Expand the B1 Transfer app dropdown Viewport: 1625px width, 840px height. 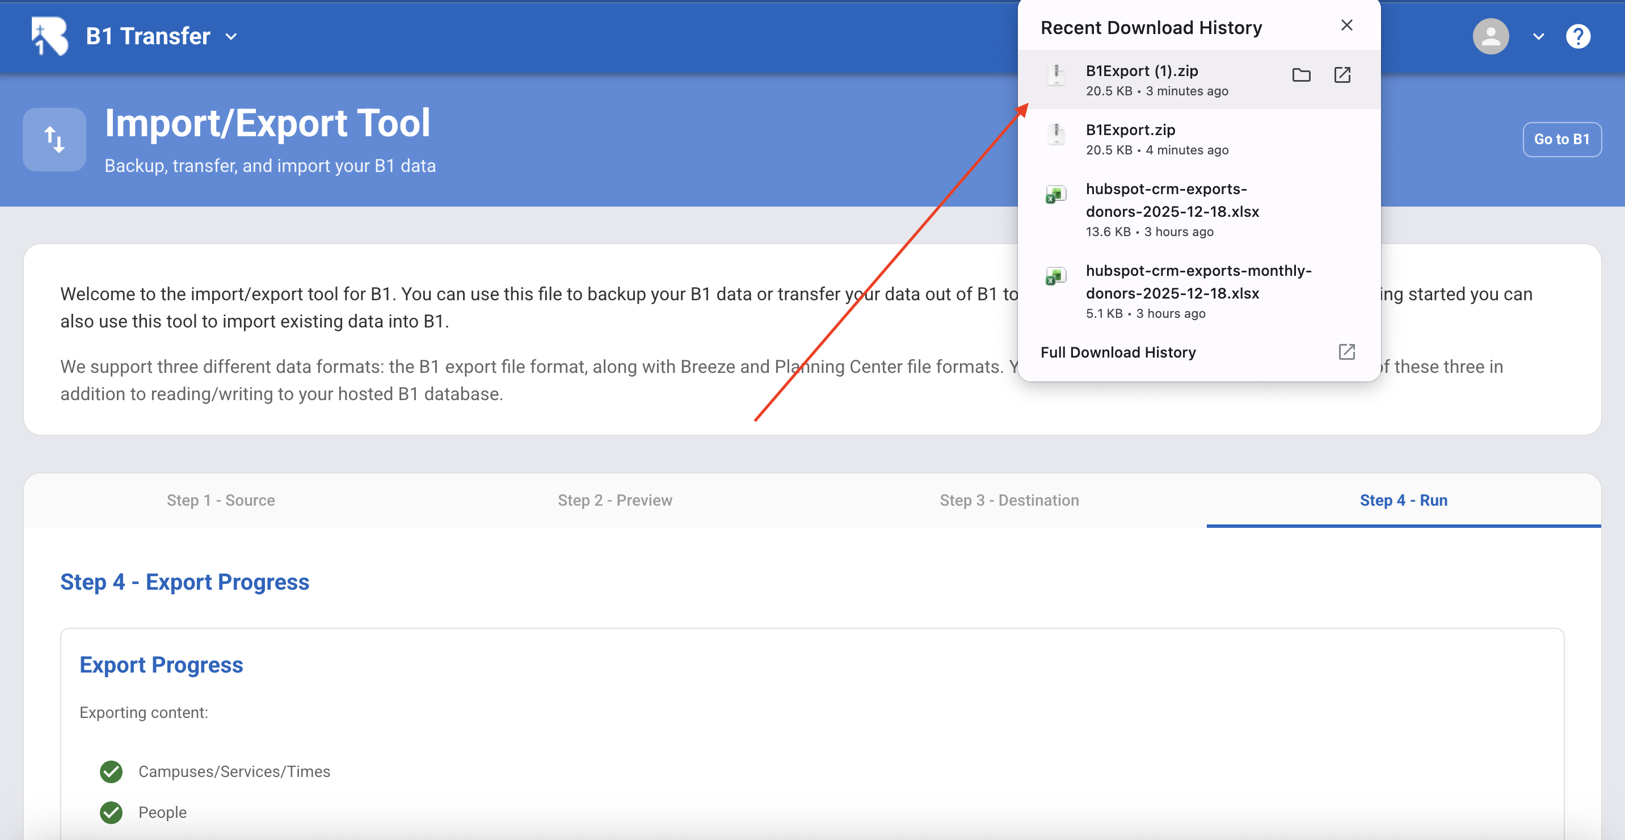click(x=231, y=36)
